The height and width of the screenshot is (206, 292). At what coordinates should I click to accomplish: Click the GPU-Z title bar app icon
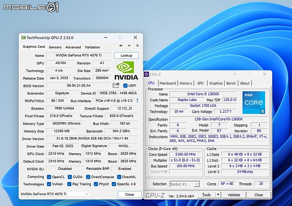pyautogui.click(x=23, y=38)
